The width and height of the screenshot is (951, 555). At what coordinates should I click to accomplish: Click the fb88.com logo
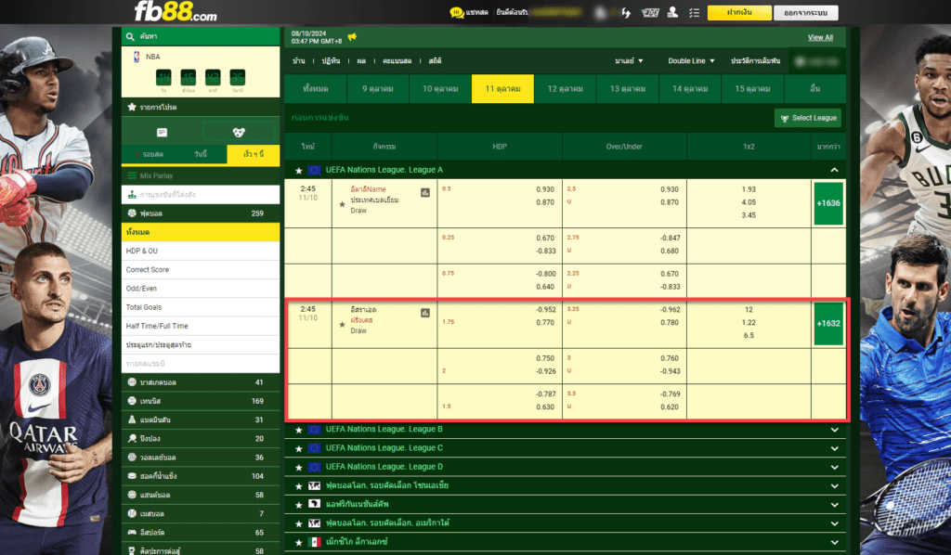176,11
